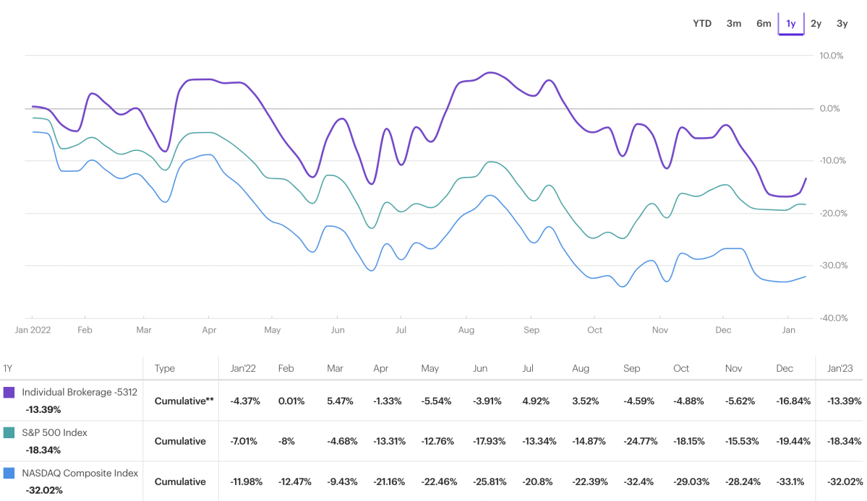Switch chart to 6m range

[764, 23]
